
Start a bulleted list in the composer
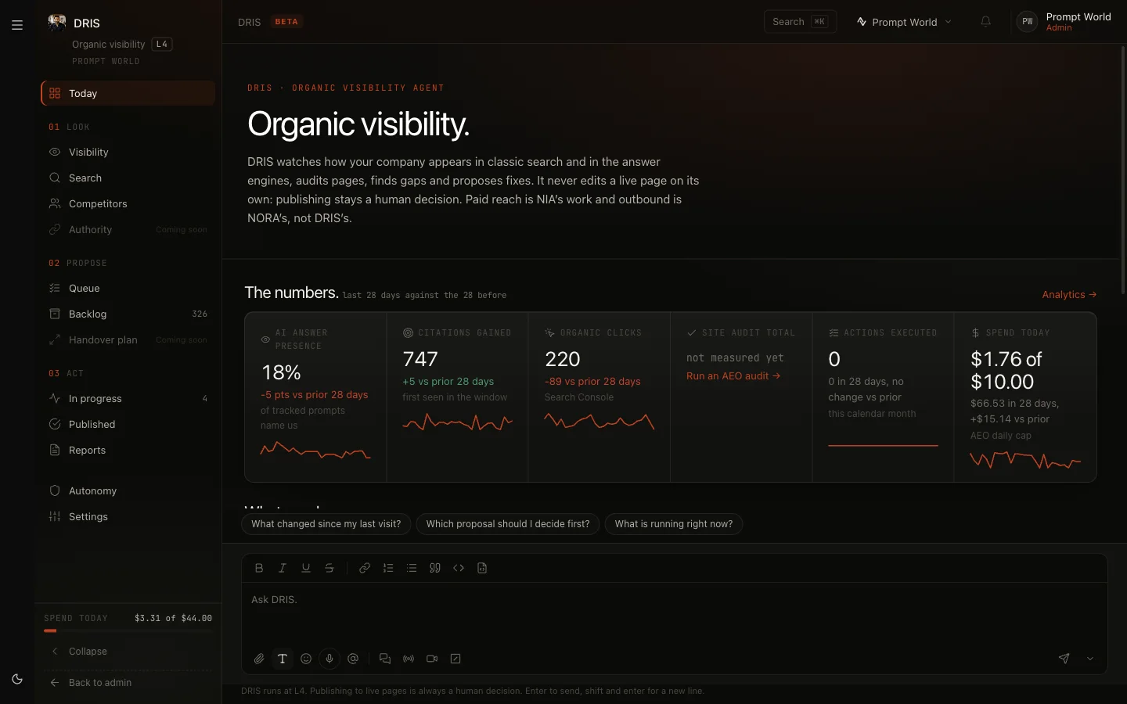[x=412, y=568]
